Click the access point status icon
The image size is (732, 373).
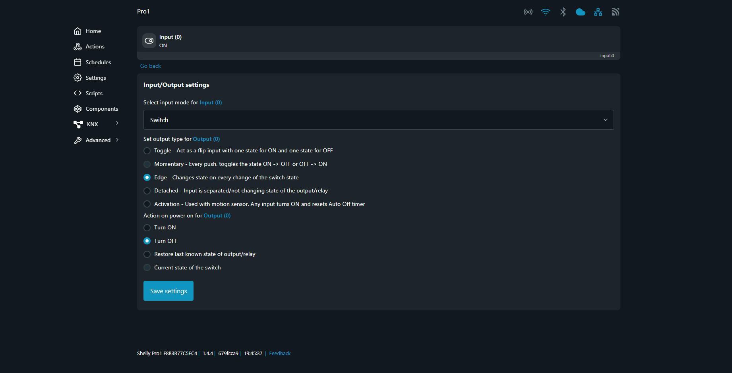click(x=528, y=12)
